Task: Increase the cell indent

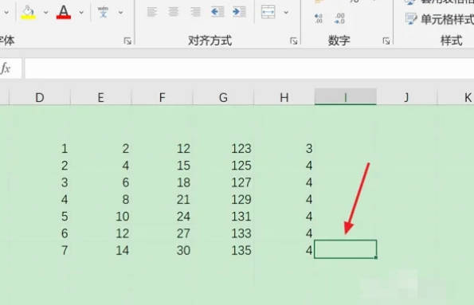Action: 240,12
